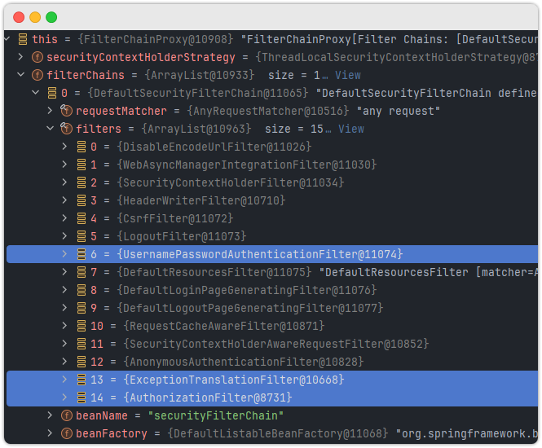Click element icon of SecurityContextHolderAwareRequestFilter row
The image size is (542, 448).
(82, 344)
